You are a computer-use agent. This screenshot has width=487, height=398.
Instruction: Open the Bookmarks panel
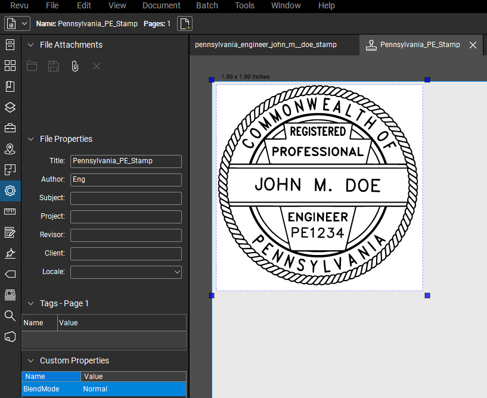[x=10, y=86]
